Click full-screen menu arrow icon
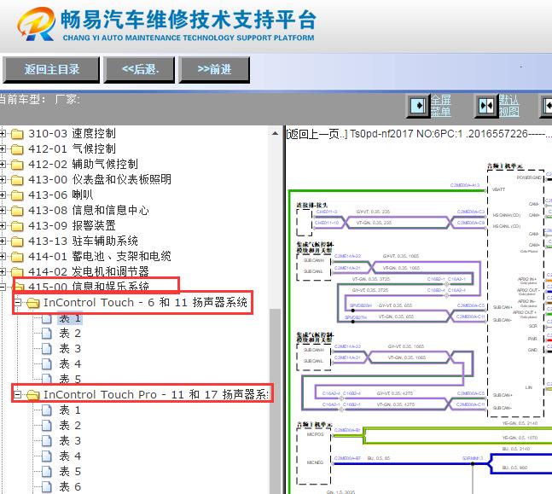This screenshot has width=552, height=494. (418, 106)
